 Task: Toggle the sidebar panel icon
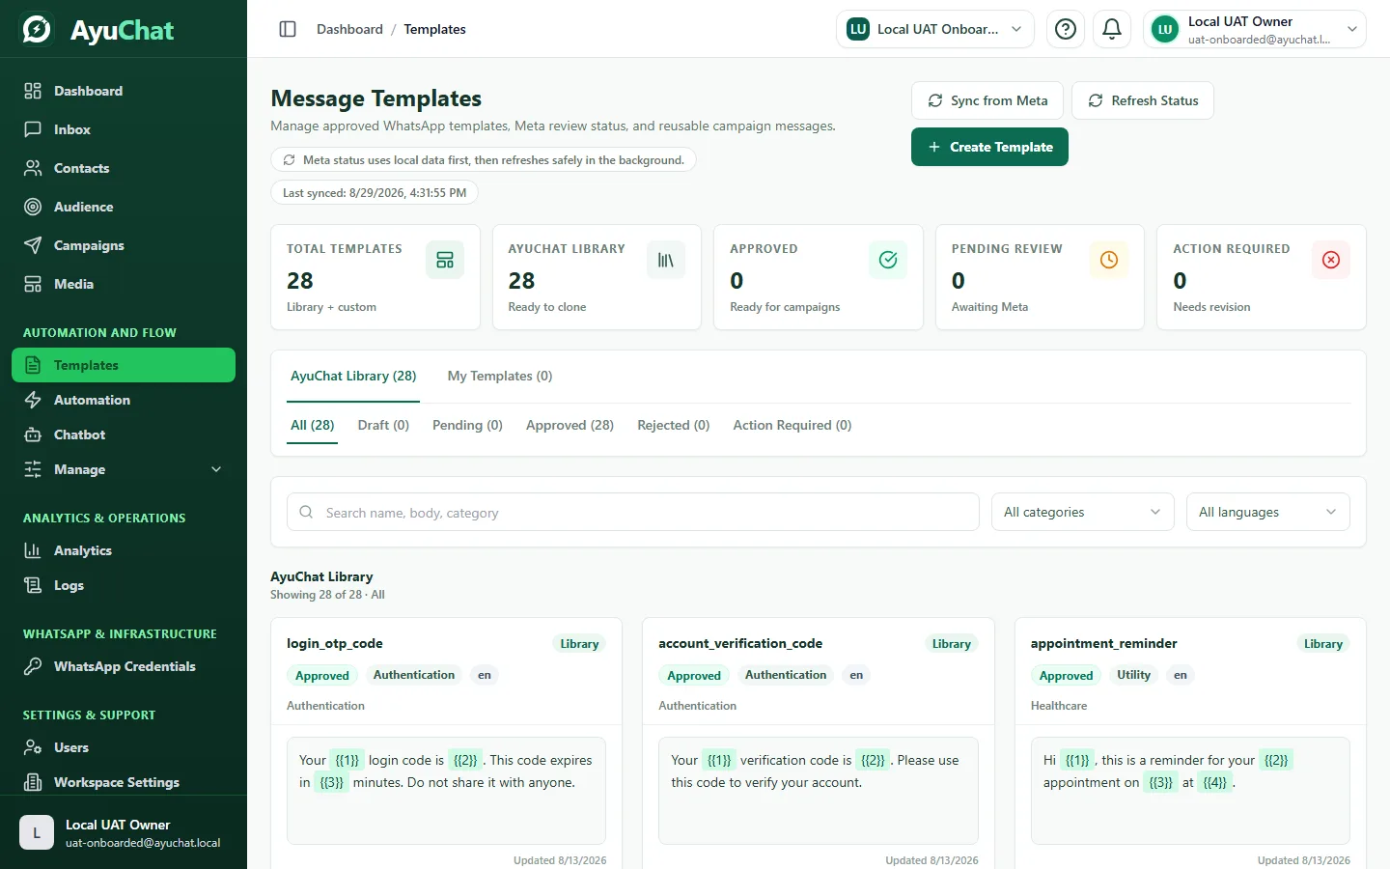coord(288,29)
